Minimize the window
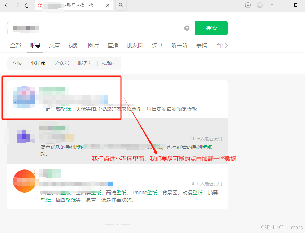The width and height of the screenshot is (305, 233). coord(284,5)
